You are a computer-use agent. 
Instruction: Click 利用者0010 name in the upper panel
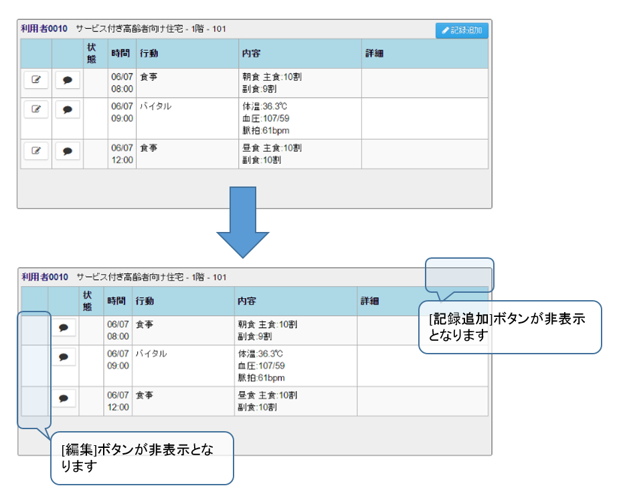pos(44,29)
